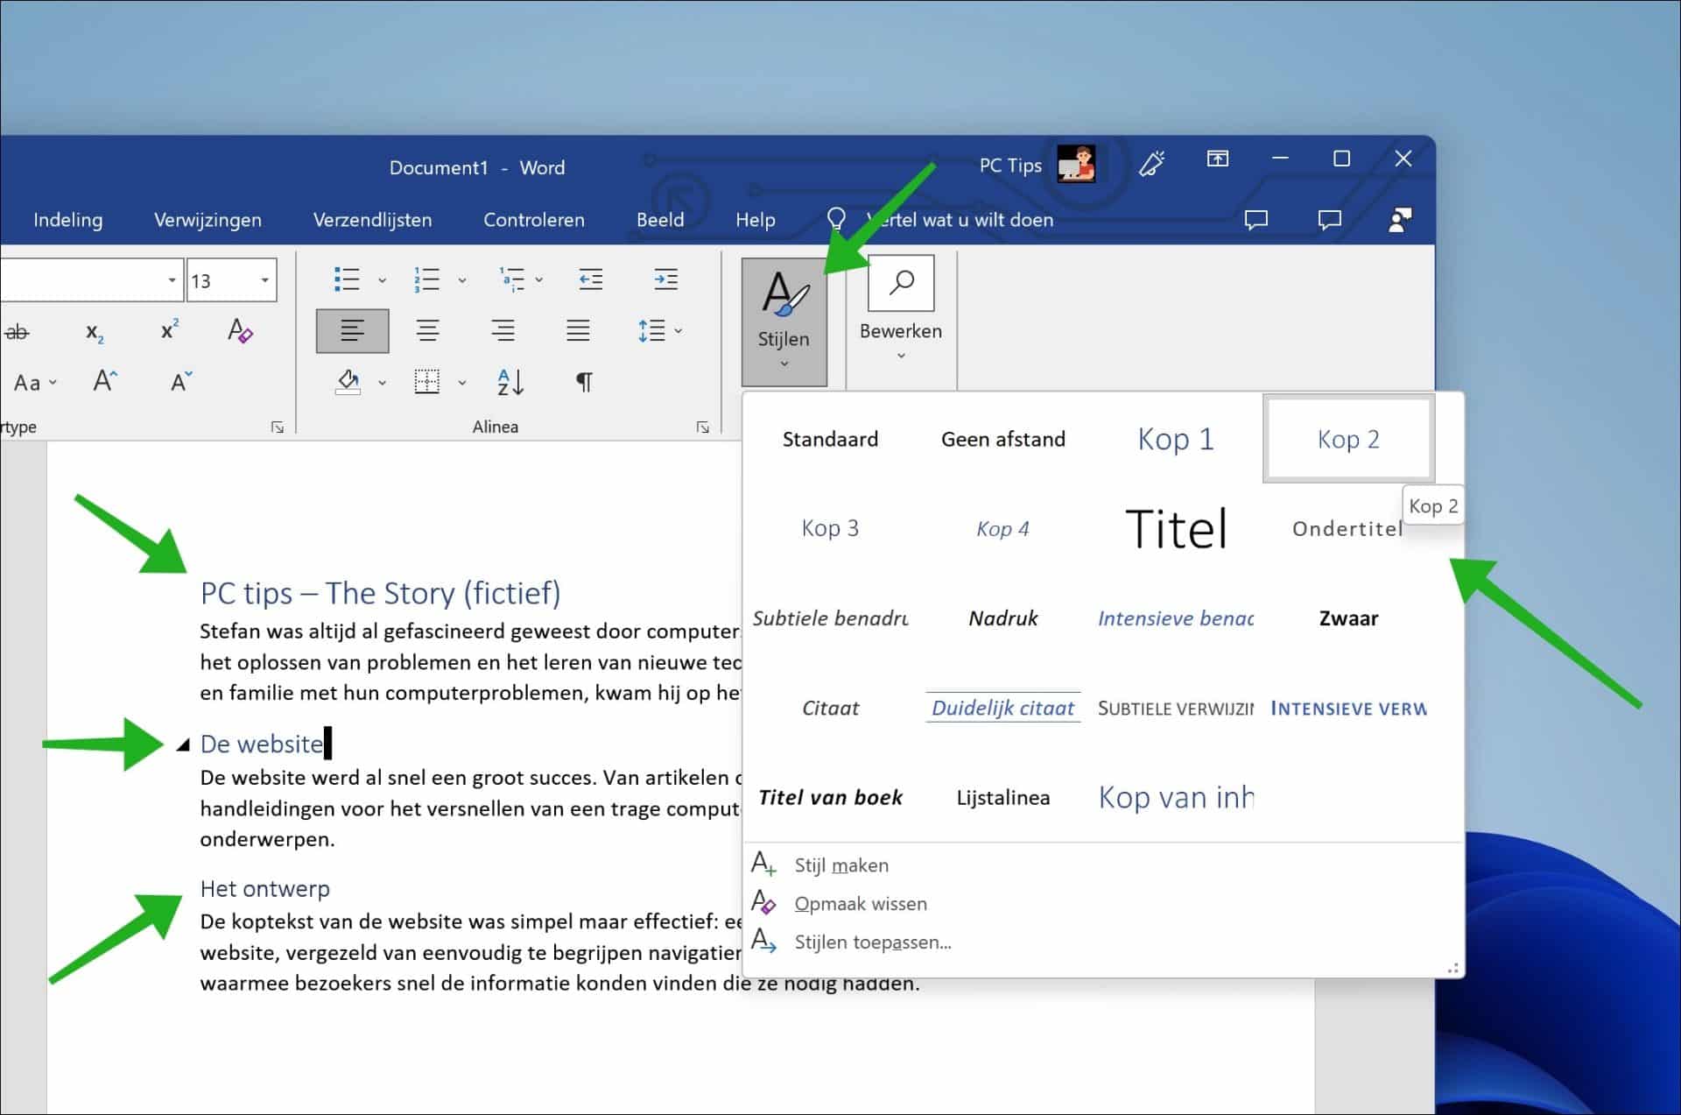Screen dimensions: 1681x1115
Task: Apply a bulleted list
Action: (x=345, y=279)
